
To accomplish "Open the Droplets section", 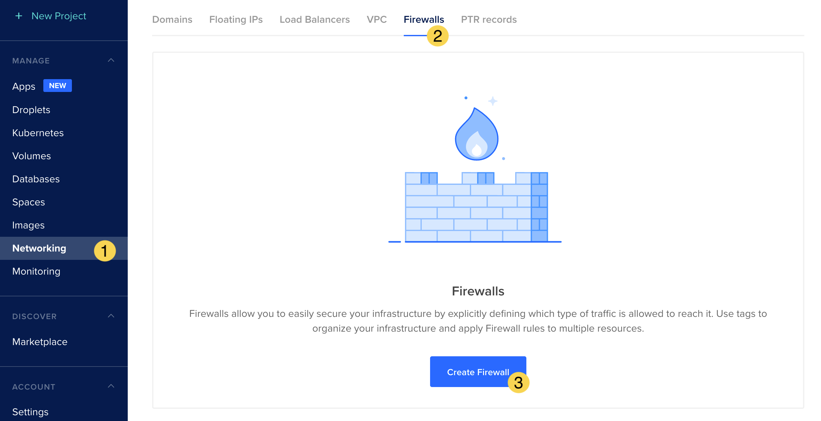I will (31, 110).
